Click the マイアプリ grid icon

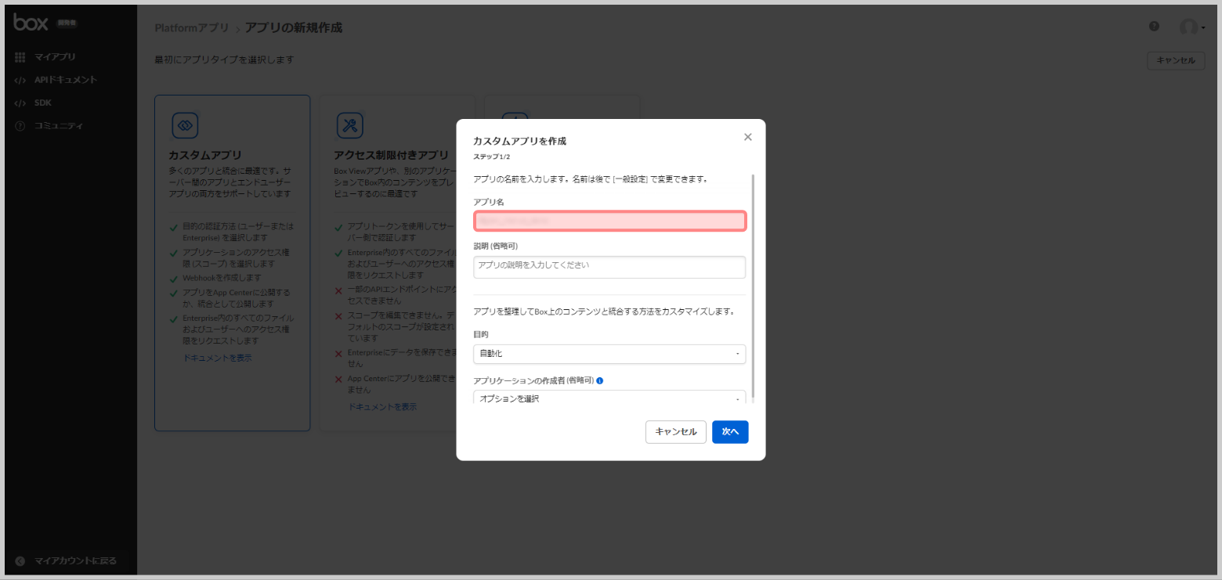pyautogui.click(x=20, y=57)
